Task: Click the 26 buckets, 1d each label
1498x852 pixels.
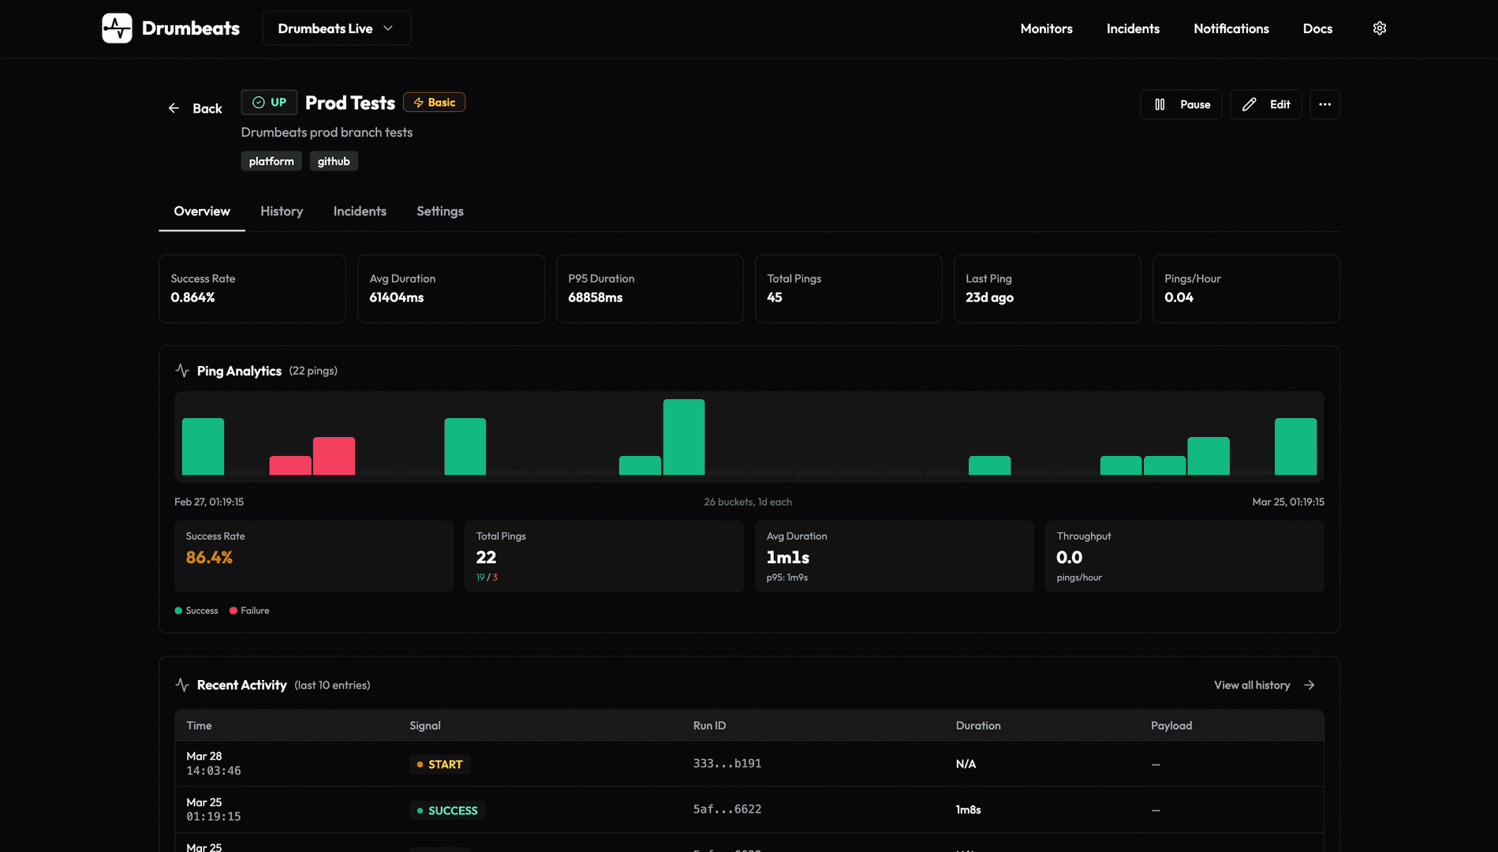Action: point(748,502)
